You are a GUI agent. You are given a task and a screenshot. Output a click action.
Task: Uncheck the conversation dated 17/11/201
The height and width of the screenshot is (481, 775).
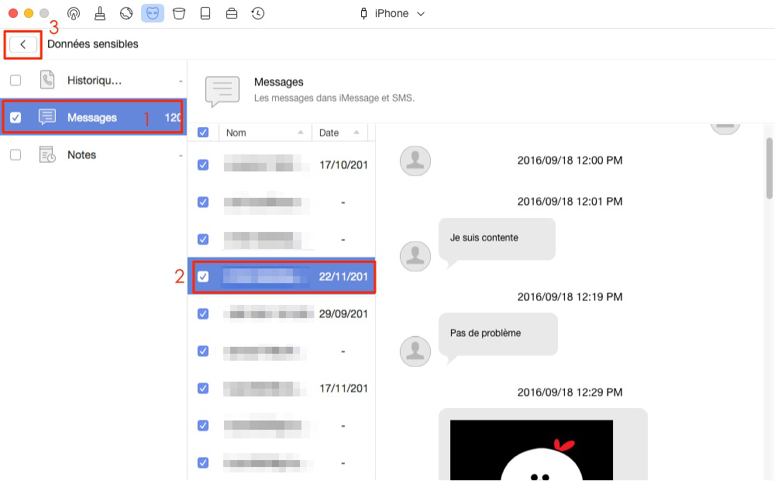tap(203, 389)
